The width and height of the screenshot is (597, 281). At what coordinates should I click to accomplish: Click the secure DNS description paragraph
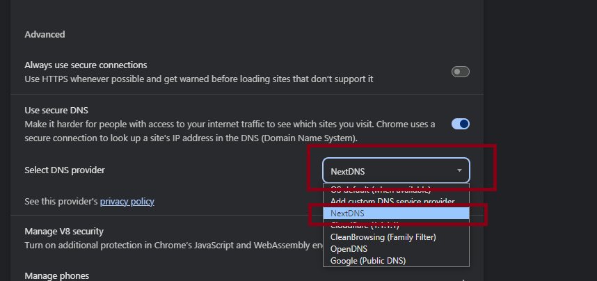point(230,131)
